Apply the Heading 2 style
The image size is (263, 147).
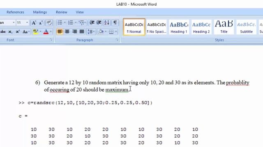coord(201,27)
